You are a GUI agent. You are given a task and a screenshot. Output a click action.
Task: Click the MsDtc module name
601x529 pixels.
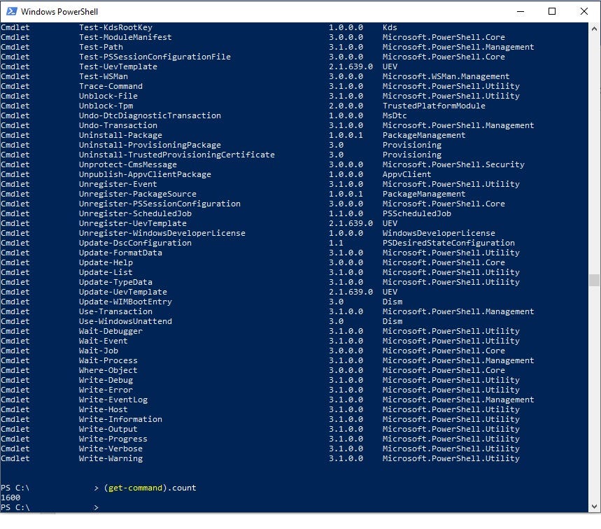click(395, 115)
